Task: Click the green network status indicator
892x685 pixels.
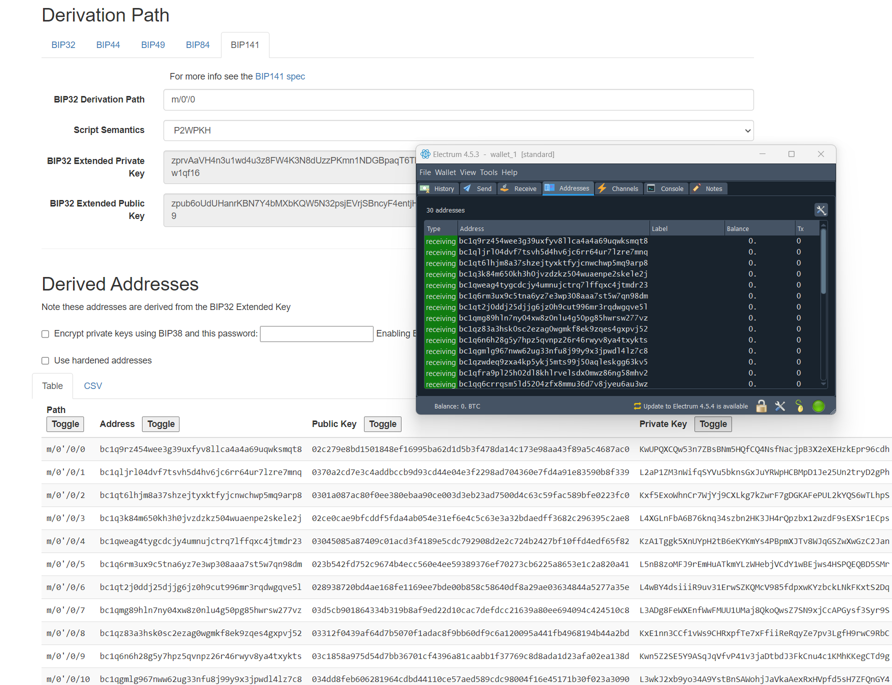Action: (x=818, y=406)
